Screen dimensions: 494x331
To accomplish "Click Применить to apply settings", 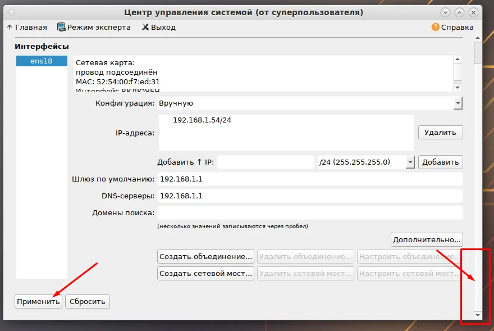I will [x=38, y=302].
